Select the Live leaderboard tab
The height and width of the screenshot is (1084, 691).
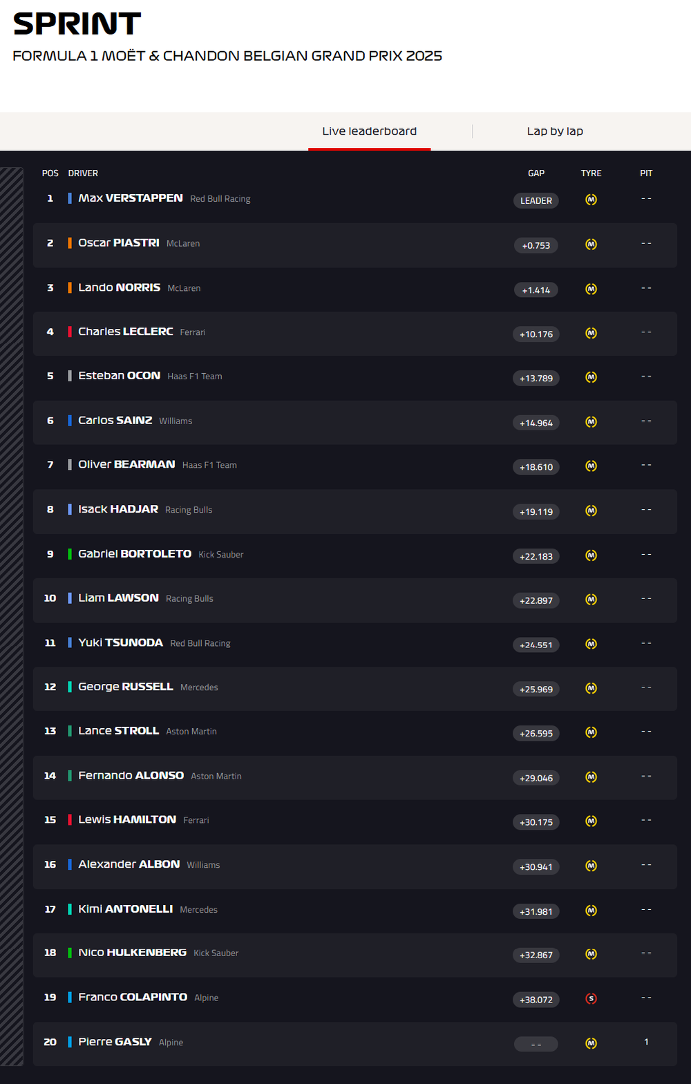[x=369, y=131]
